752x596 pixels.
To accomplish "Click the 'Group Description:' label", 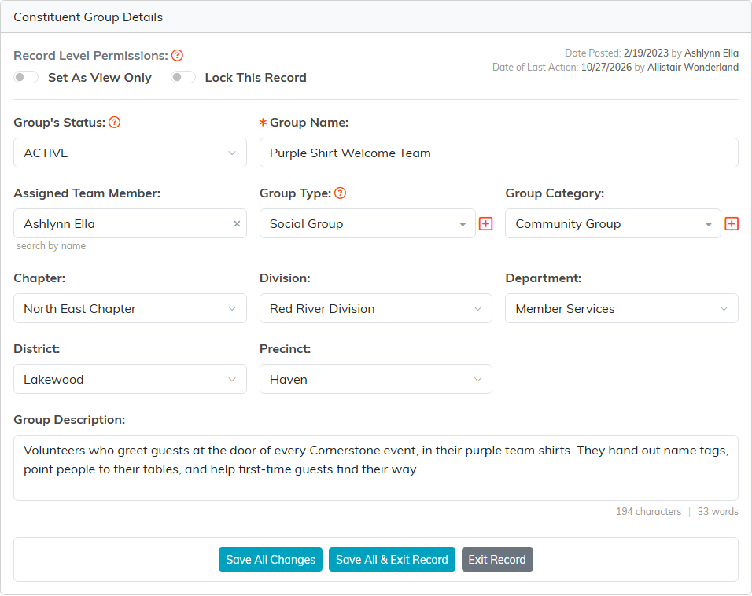I will tap(69, 420).
